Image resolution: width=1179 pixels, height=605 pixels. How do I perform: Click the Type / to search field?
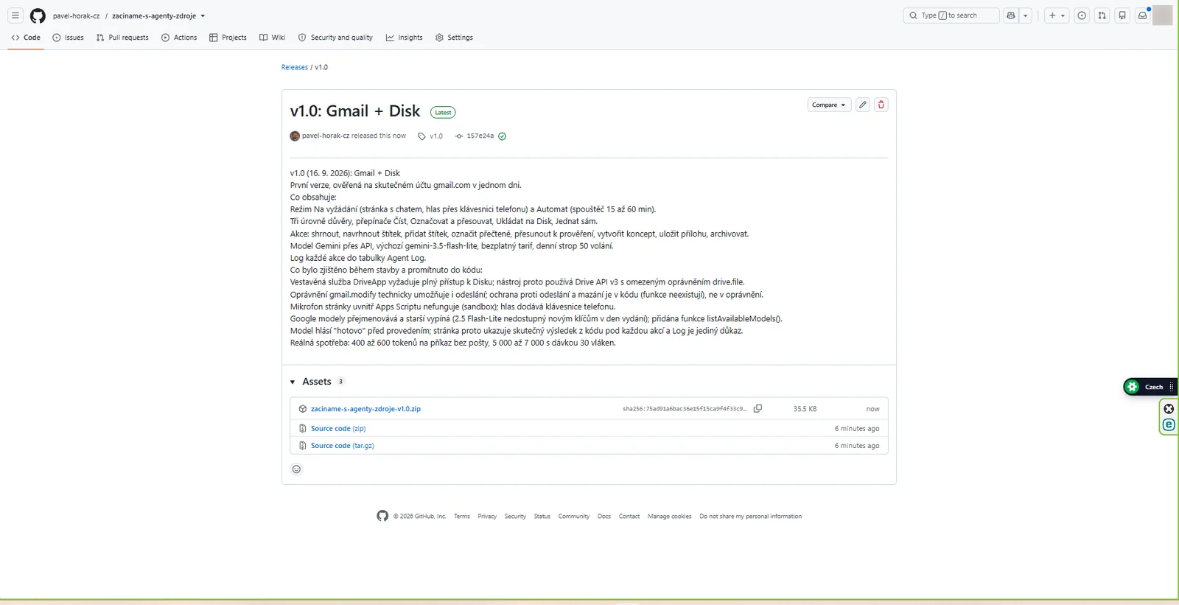pyautogui.click(x=951, y=15)
